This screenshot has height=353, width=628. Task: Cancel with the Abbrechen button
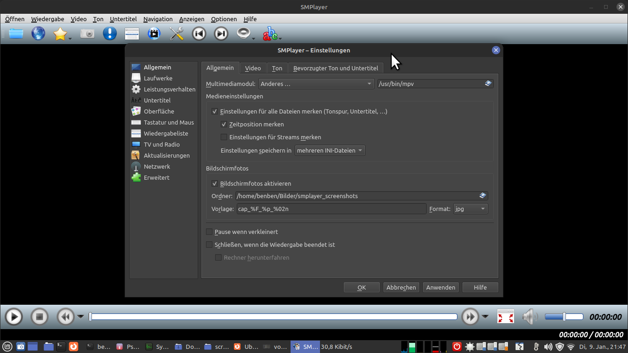(401, 287)
